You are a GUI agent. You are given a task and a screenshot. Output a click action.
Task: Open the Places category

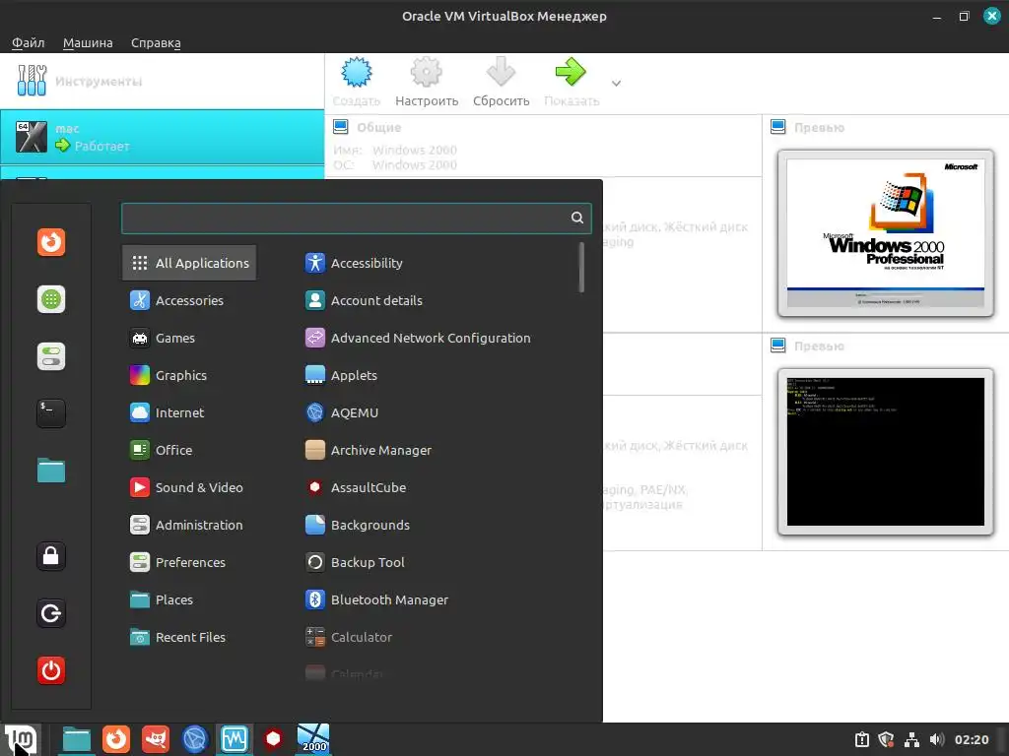[x=189, y=599]
